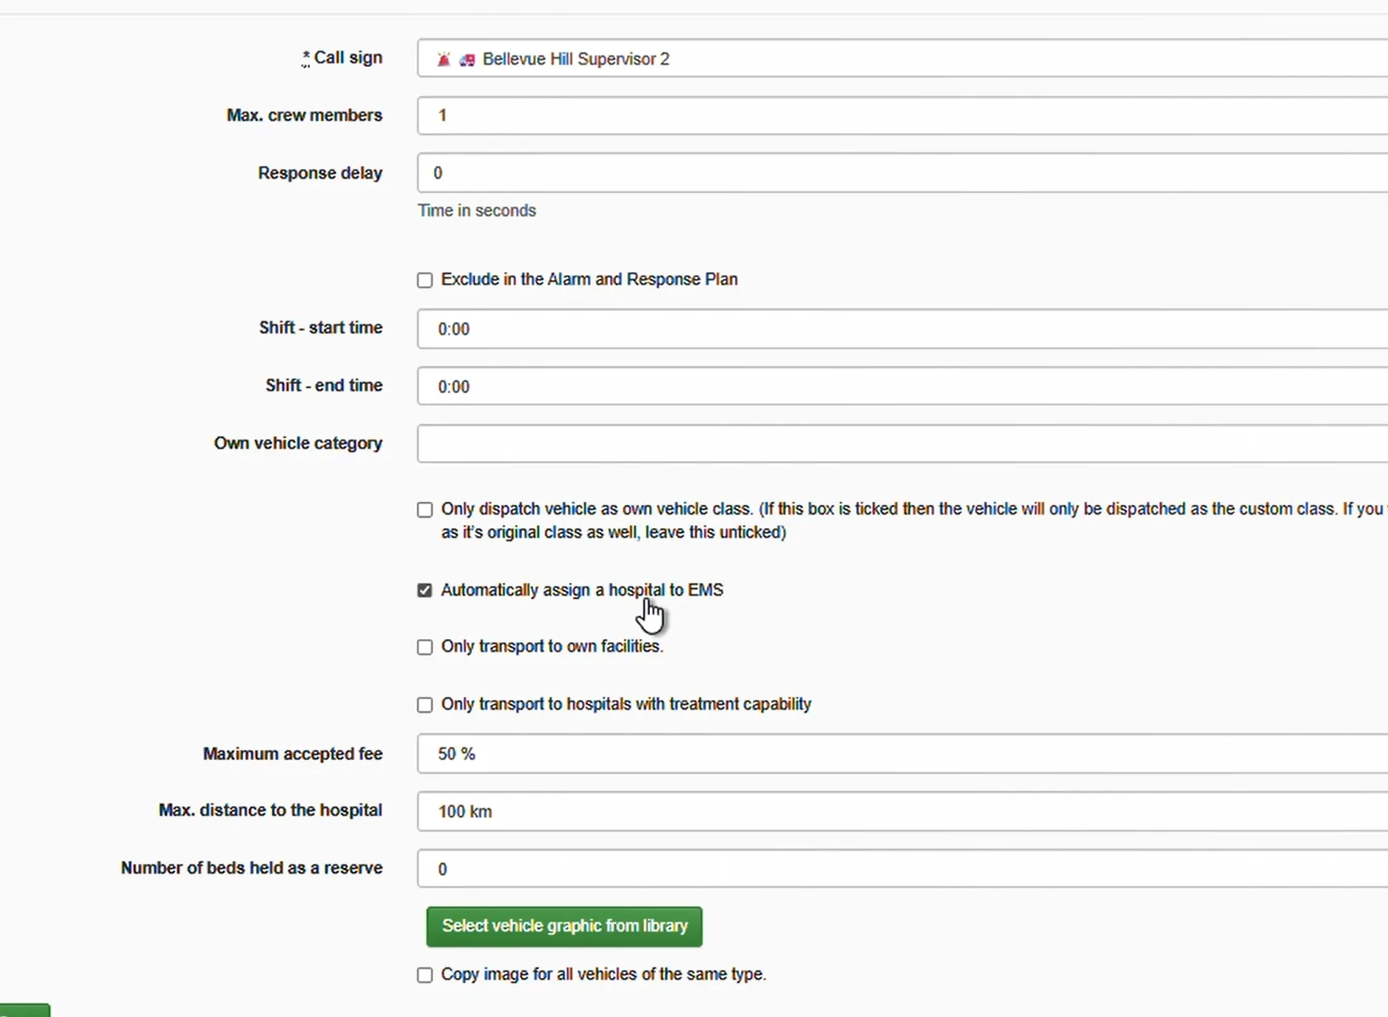Click the Shift - end time field
Screen dimensions: 1388x1017
[x=902, y=386]
